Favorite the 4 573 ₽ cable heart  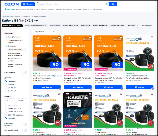[152, 94]
